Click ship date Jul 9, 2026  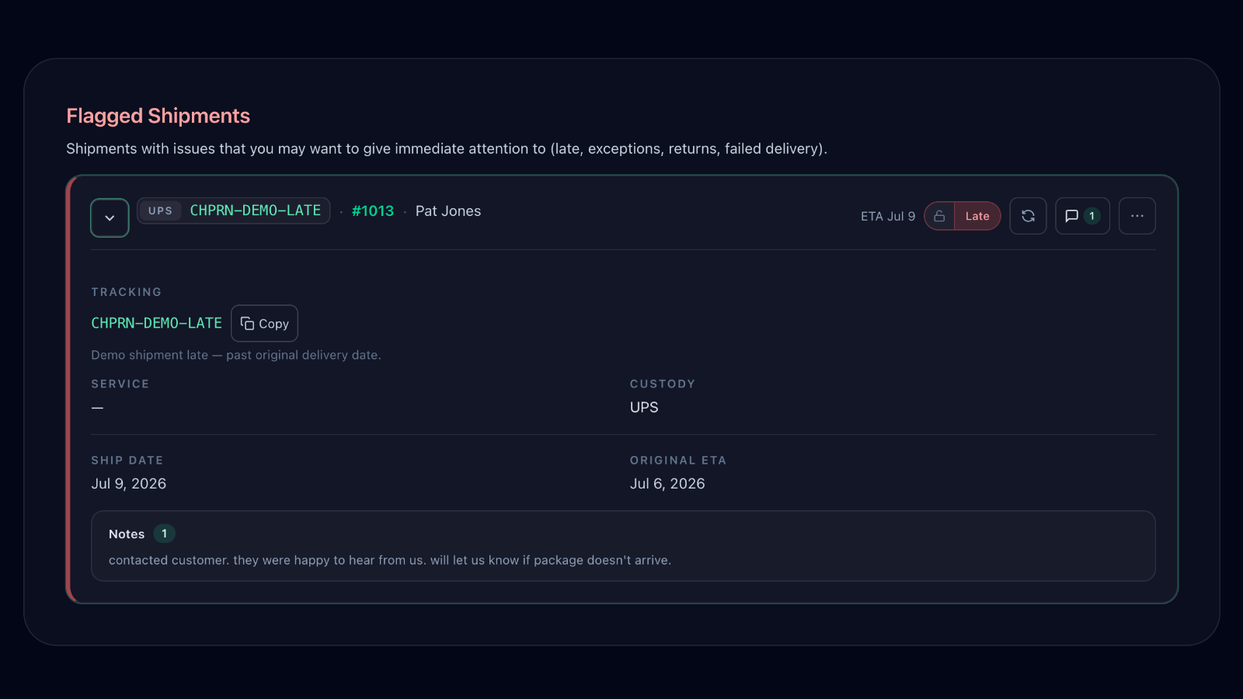click(129, 483)
